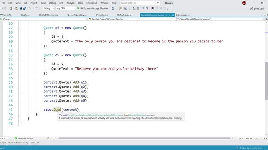
Task: Click the VA user account avatar
Action: pos(244,3)
